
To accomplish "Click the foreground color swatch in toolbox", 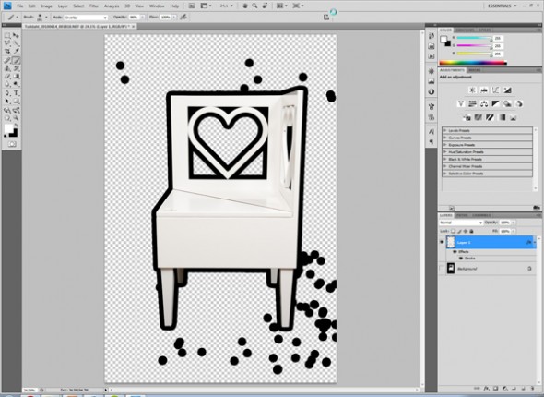I will click(x=8, y=129).
